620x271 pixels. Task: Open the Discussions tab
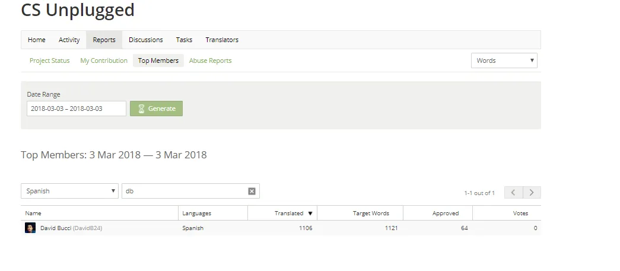145,40
